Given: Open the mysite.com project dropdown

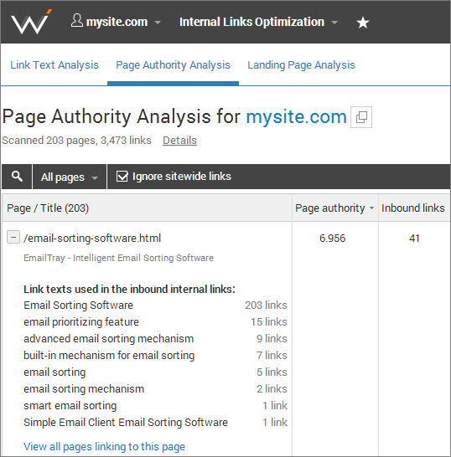Looking at the screenshot, I should tap(116, 22).
